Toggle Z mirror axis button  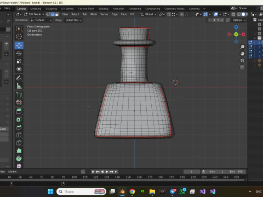(x=222, y=20)
